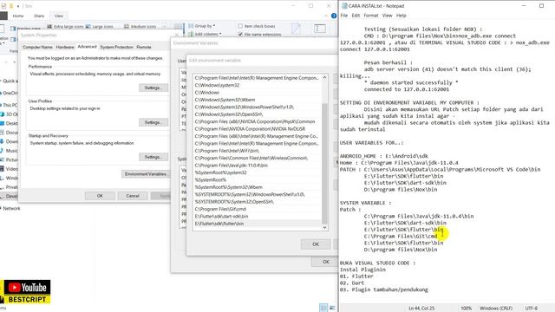The width and height of the screenshot is (555, 312).
Task: Switch to Hardware tab
Action: (65, 47)
